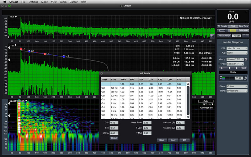Click the STI value field
The width and height of the screenshot is (251, 157).
[114, 128]
